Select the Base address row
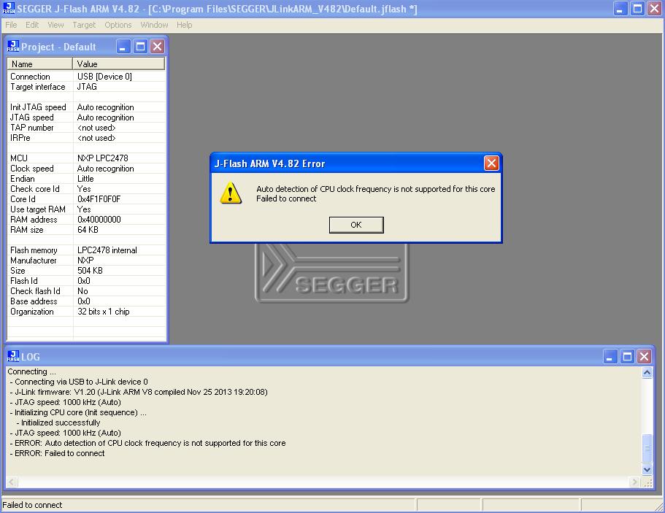Image resolution: width=665 pixels, height=513 pixels. (x=86, y=301)
